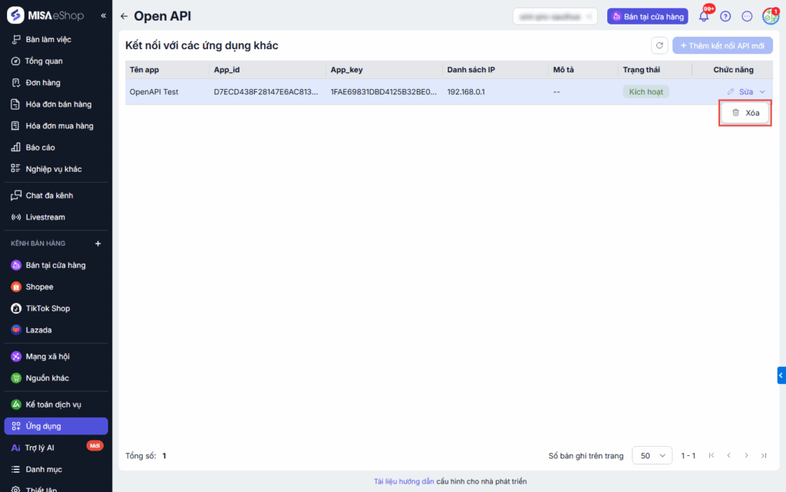The image size is (786, 492).
Task: Click the plus icon next to Kênh bán hàng
Action: [97, 243]
